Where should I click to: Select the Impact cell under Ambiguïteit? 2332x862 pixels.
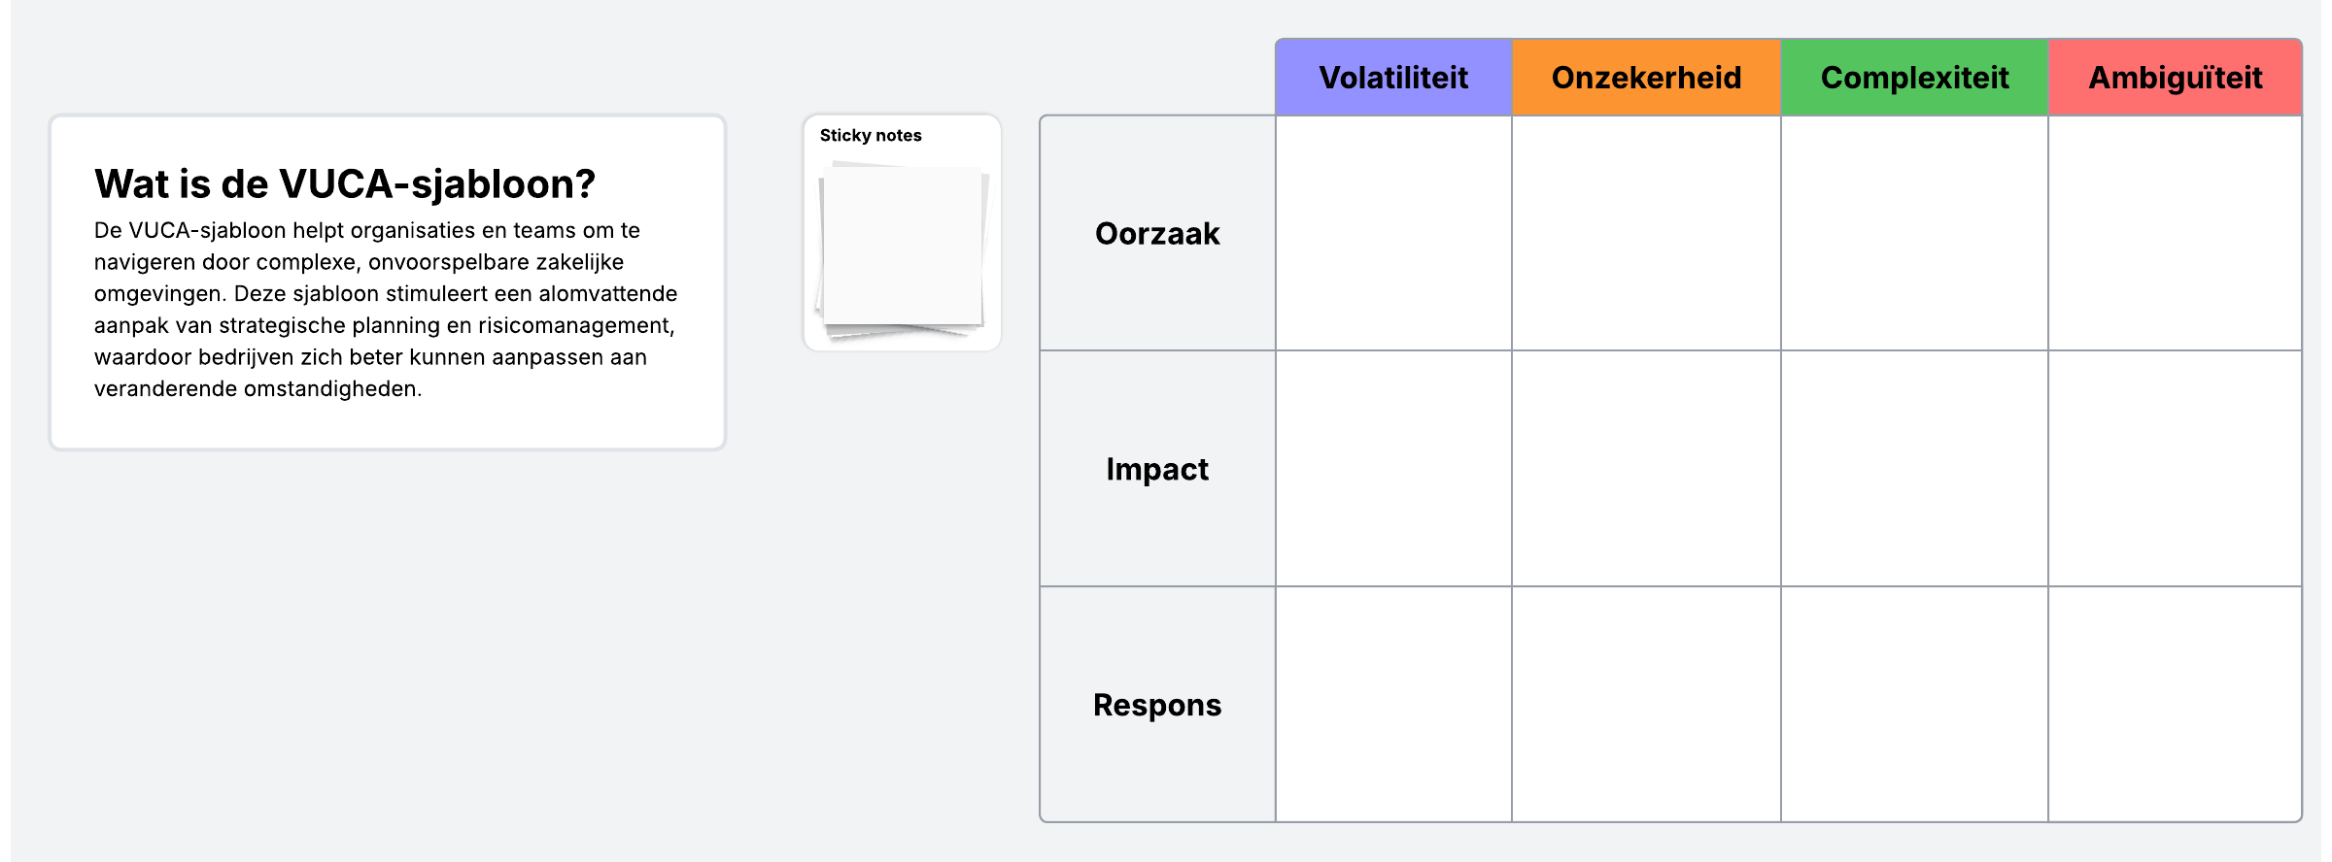2175,470
